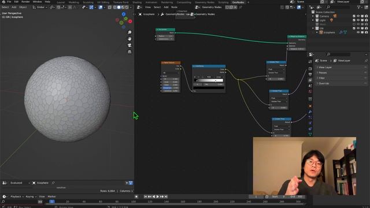
Task: Uncheck the Camera collection checkbox in outliner
Action: tap(354, 16)
